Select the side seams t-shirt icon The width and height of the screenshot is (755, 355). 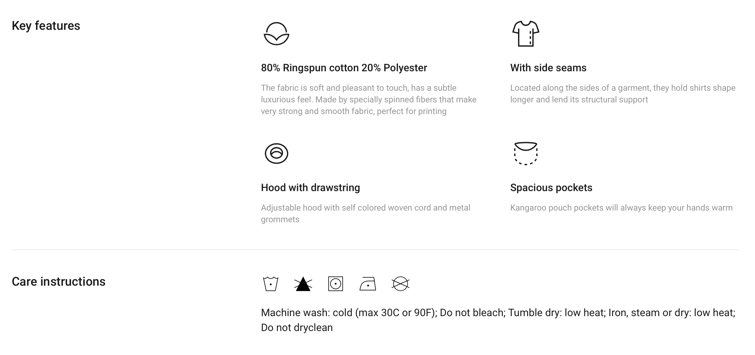pyautogui.click(x=526, y=34)
